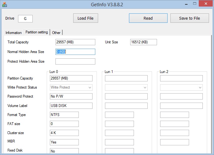Click the Write Protect Status label
Screen dimensions: 214x155
[x=22, y=87]
